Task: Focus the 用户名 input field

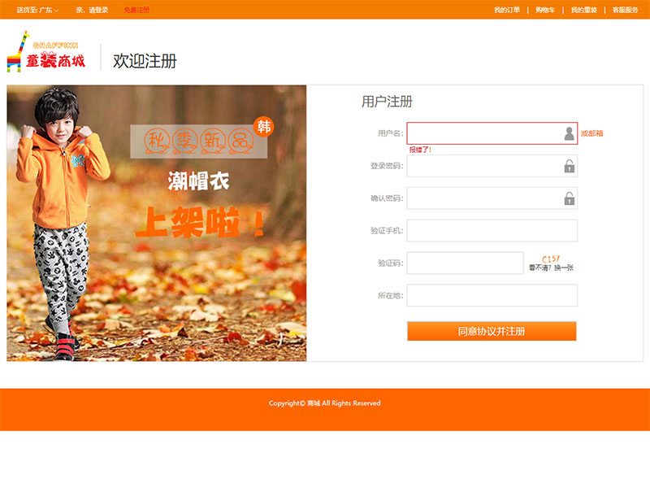Action: tap(483, 133)
